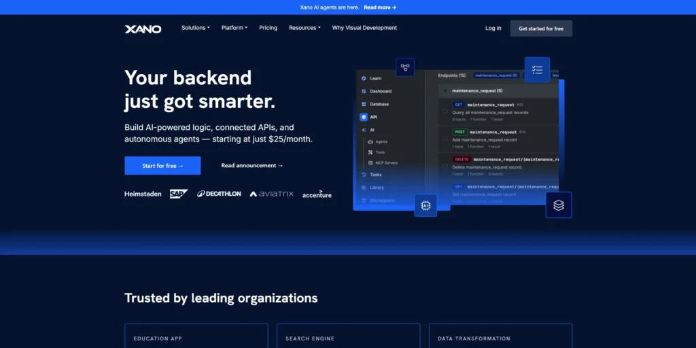This screenshot has width=696, height=348.
Task: Click Read more in top banner
Action: [x=380, y=7]
